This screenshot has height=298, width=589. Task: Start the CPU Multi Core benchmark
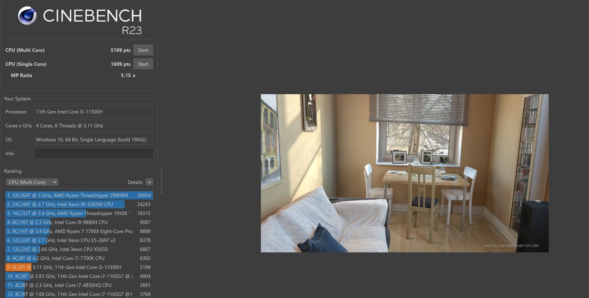coord(143,50)
